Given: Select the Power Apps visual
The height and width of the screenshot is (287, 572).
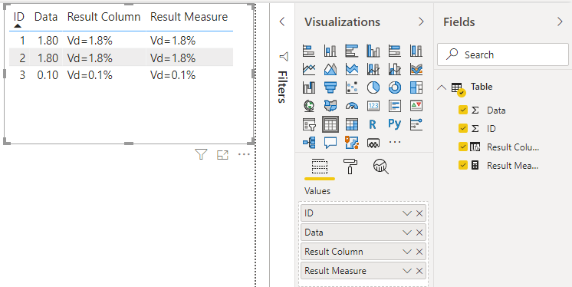Looking at the screenshot, I should 373,143.
